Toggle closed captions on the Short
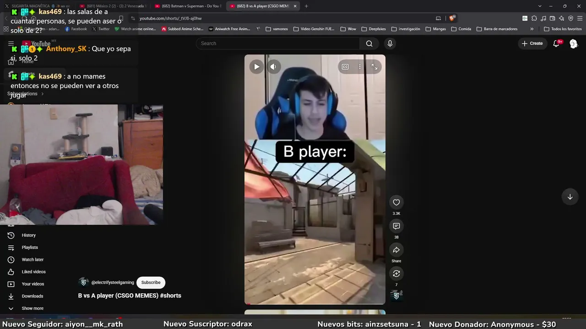This screenshot has width=586, height=329. (x=345, y=67)
